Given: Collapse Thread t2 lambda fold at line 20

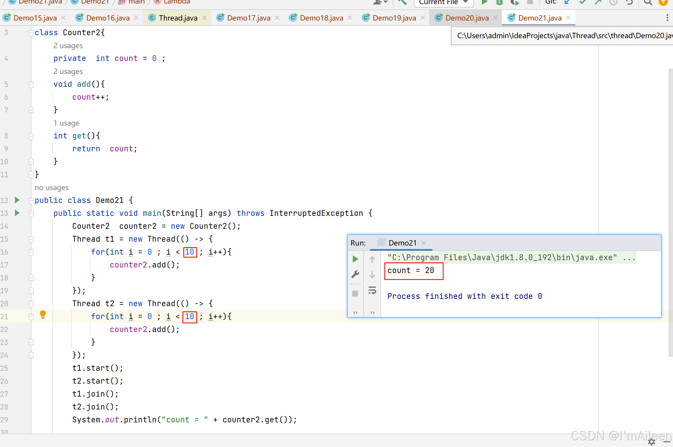Looking at the screenshot, I should [x=31, y=304].
